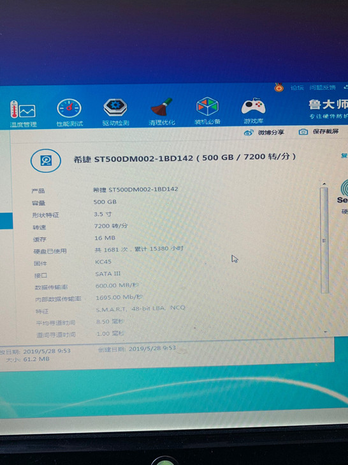Select interface value SATA III
The height and width of the screenshot is (465, 348).
click(x=108, y=274)
